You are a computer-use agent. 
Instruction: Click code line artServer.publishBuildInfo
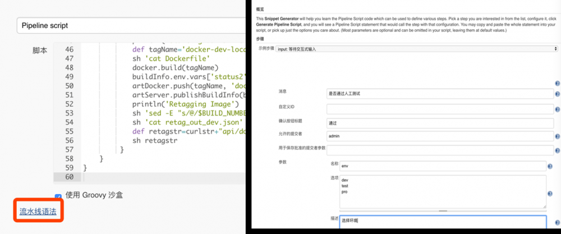pyautogui.click(x=189, y=95)
